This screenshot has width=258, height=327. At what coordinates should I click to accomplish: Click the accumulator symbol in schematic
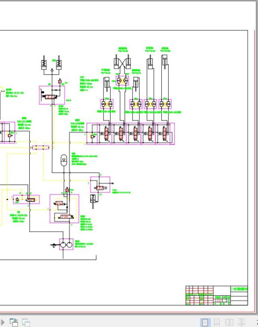click(64, 160)
